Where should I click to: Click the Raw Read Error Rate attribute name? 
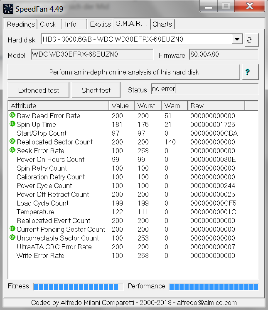pos(48,116)
